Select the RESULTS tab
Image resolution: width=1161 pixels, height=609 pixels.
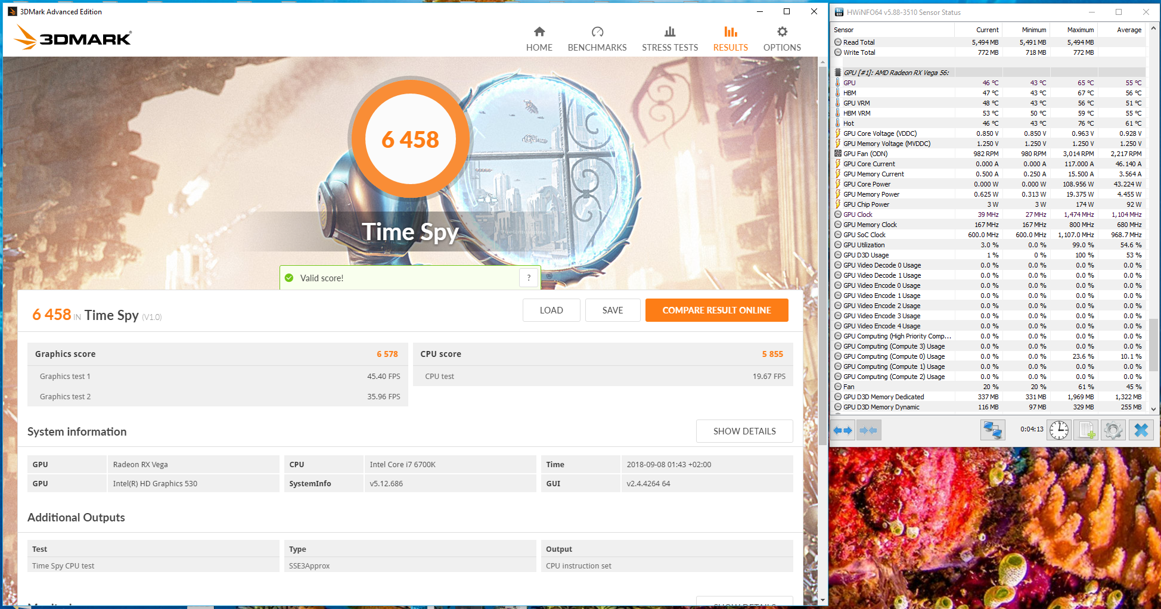(731, 39)
